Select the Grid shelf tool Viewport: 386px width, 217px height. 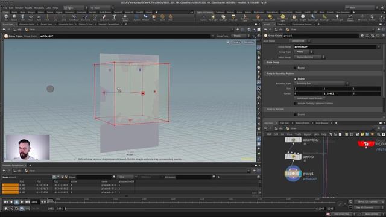click(x=39, y=17)
